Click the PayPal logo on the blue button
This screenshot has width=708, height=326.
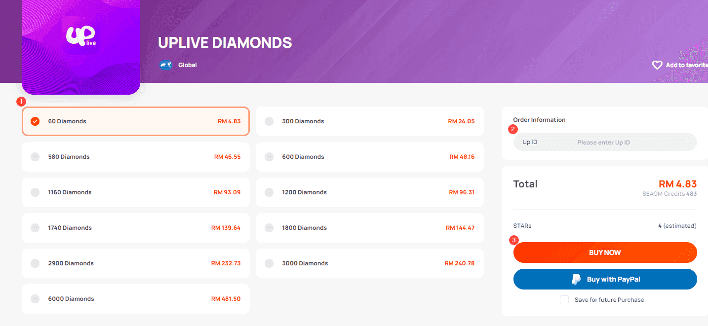pyautogui.click(x=577, y=279)
